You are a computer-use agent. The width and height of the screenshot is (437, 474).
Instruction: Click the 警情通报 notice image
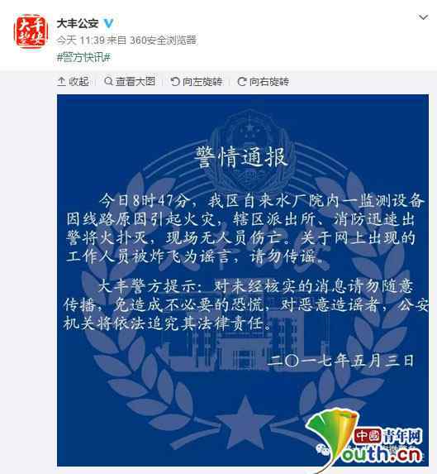click(x=243, y=280)
